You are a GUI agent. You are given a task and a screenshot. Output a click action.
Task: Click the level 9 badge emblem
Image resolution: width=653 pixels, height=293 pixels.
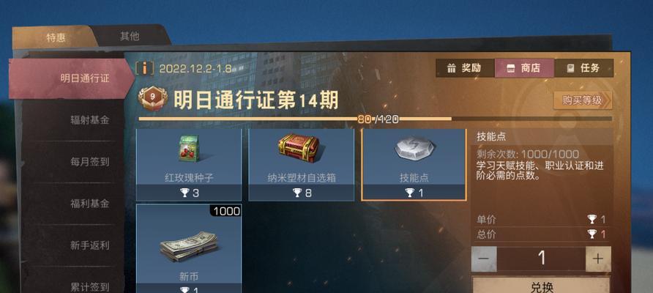[x=153, y=98]
